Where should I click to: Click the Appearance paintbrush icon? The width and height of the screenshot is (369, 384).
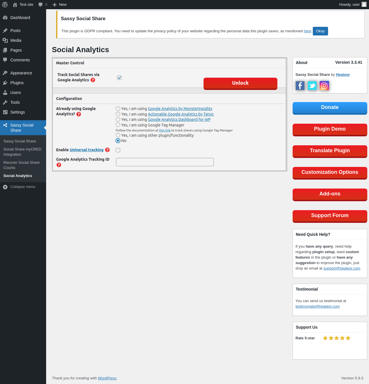(5, 73)
